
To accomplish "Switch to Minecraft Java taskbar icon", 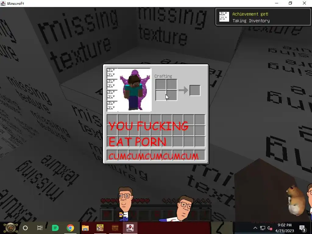I will coord(130,228).
